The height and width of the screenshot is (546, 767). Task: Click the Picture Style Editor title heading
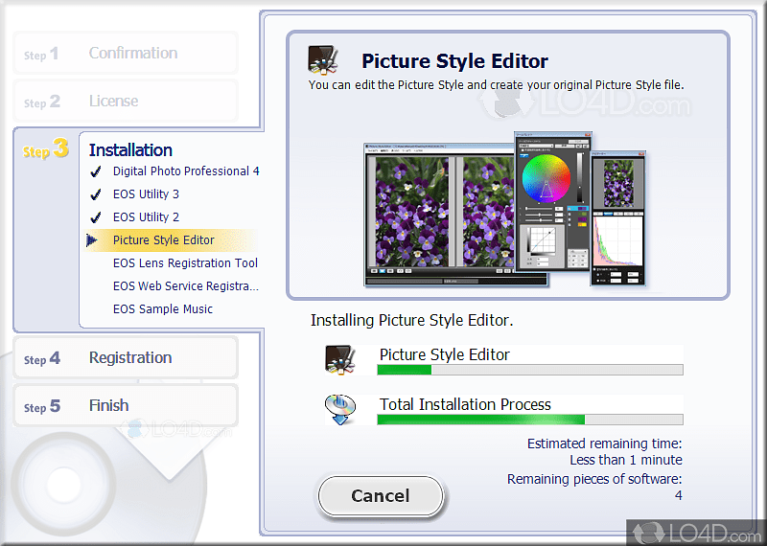(454, 61)
